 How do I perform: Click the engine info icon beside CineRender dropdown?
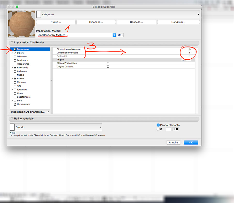(120, 35)
